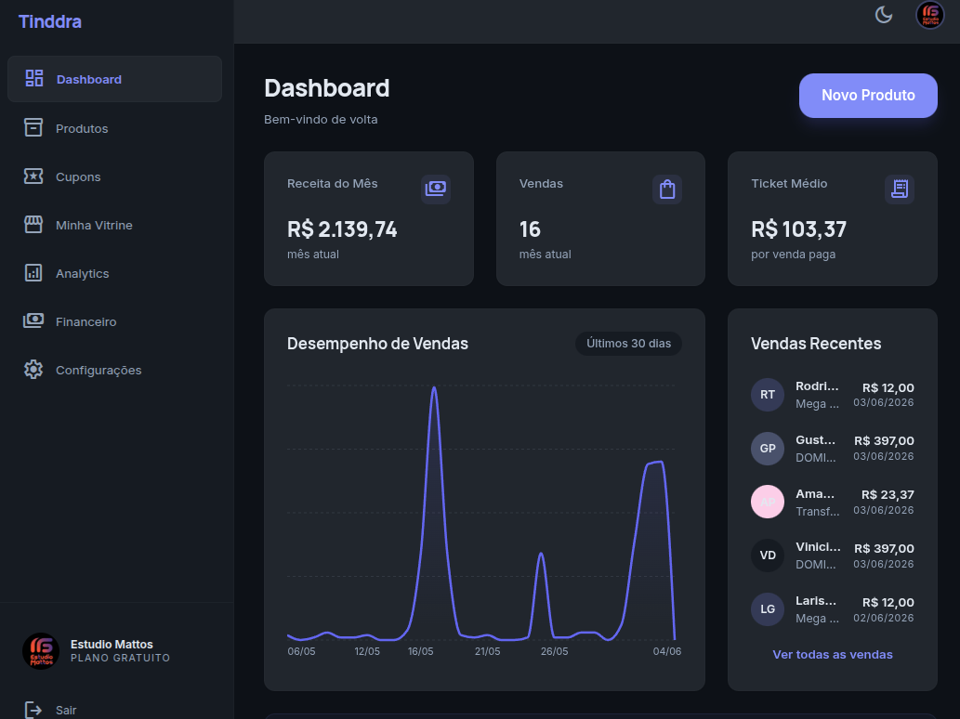Click the Sair logout label
This screenshot has height=719, width=960.
click(66, 710)
